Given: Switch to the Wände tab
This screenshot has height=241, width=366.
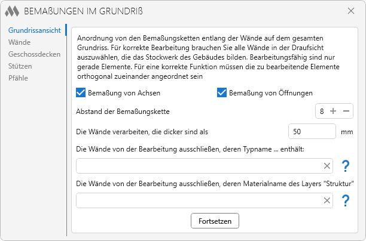Looking at the screenshot, I should (20, 42).
